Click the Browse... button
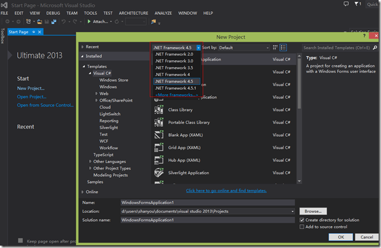Image resolution: width=381 pixels, height=248 pixels. [x=312, y=211]
